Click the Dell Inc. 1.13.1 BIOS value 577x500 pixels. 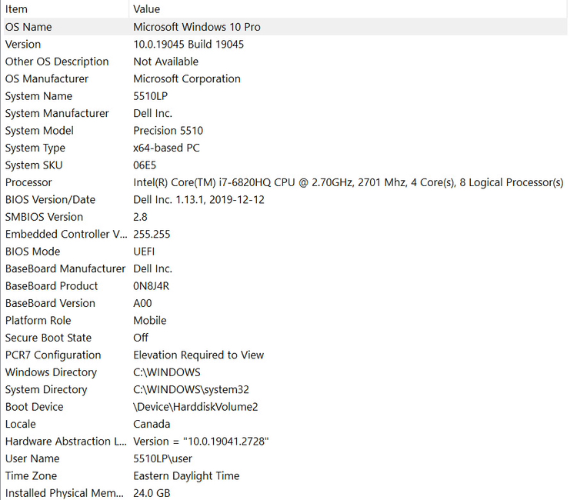click(198, 200)
